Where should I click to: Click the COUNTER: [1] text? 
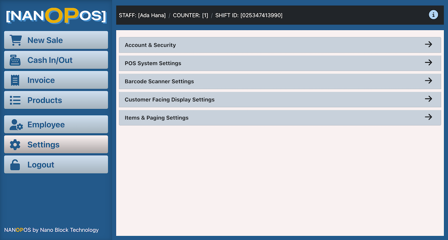pos(190,15)
